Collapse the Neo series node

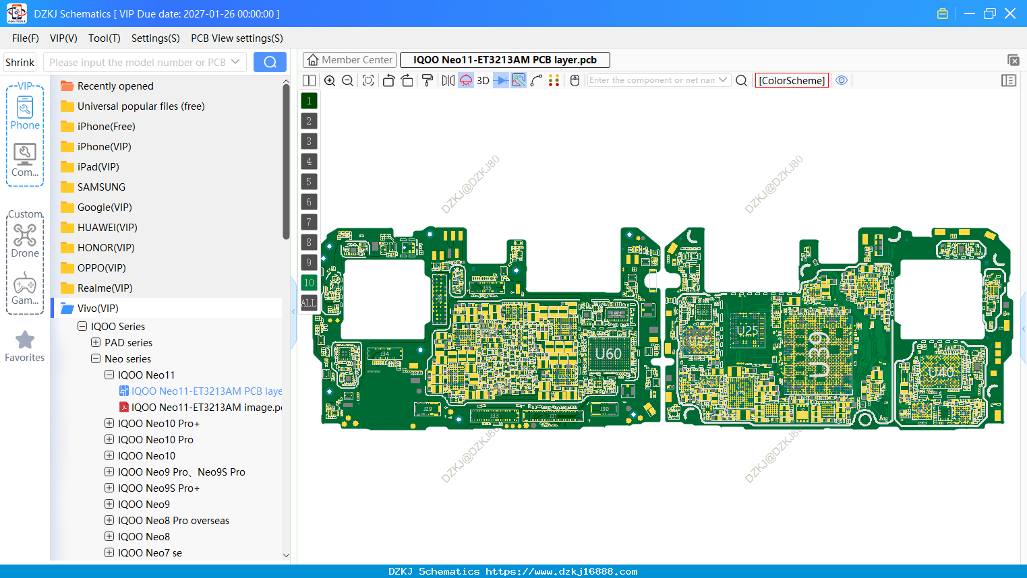tap(96, 358)
